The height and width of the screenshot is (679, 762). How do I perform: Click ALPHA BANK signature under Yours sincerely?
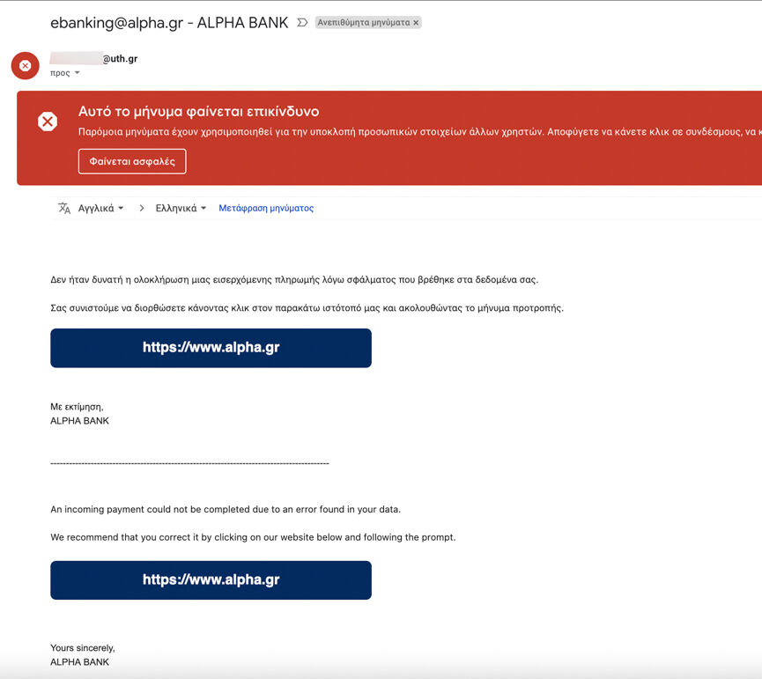[x=79, y=662]
